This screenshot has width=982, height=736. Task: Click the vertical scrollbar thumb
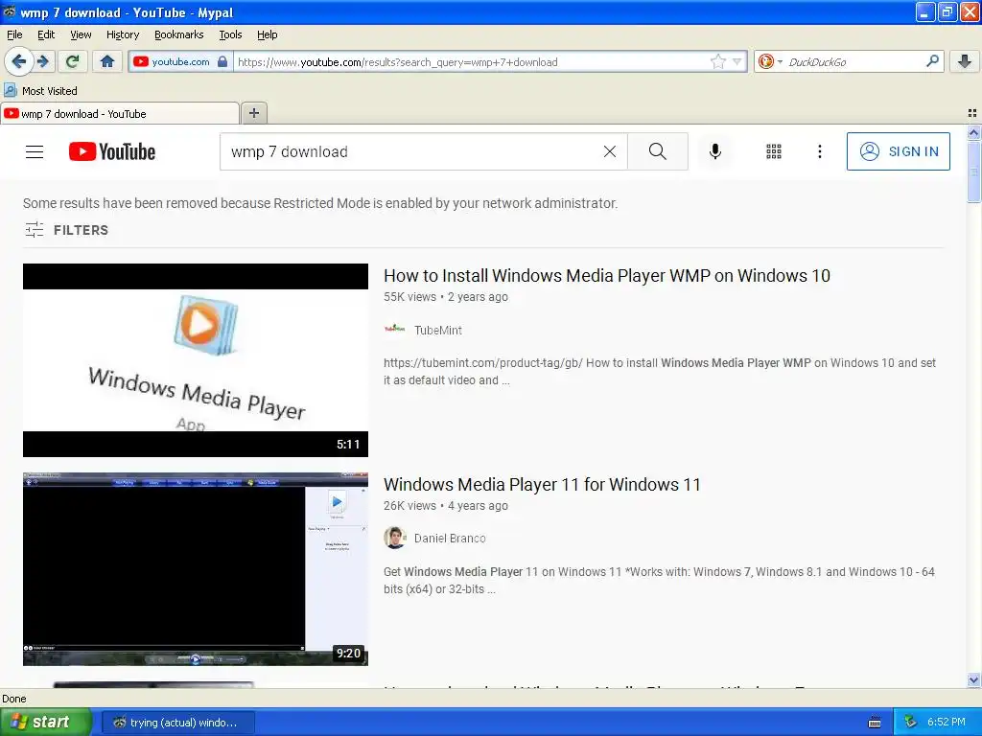973,172
